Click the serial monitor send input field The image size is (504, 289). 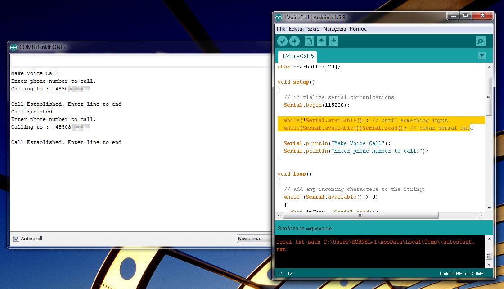click(141, 61)
